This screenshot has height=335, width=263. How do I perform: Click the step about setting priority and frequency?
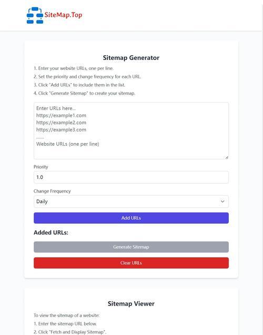87,77
